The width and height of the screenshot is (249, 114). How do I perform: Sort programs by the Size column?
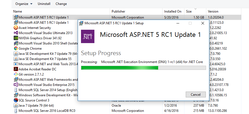(189, 11)
